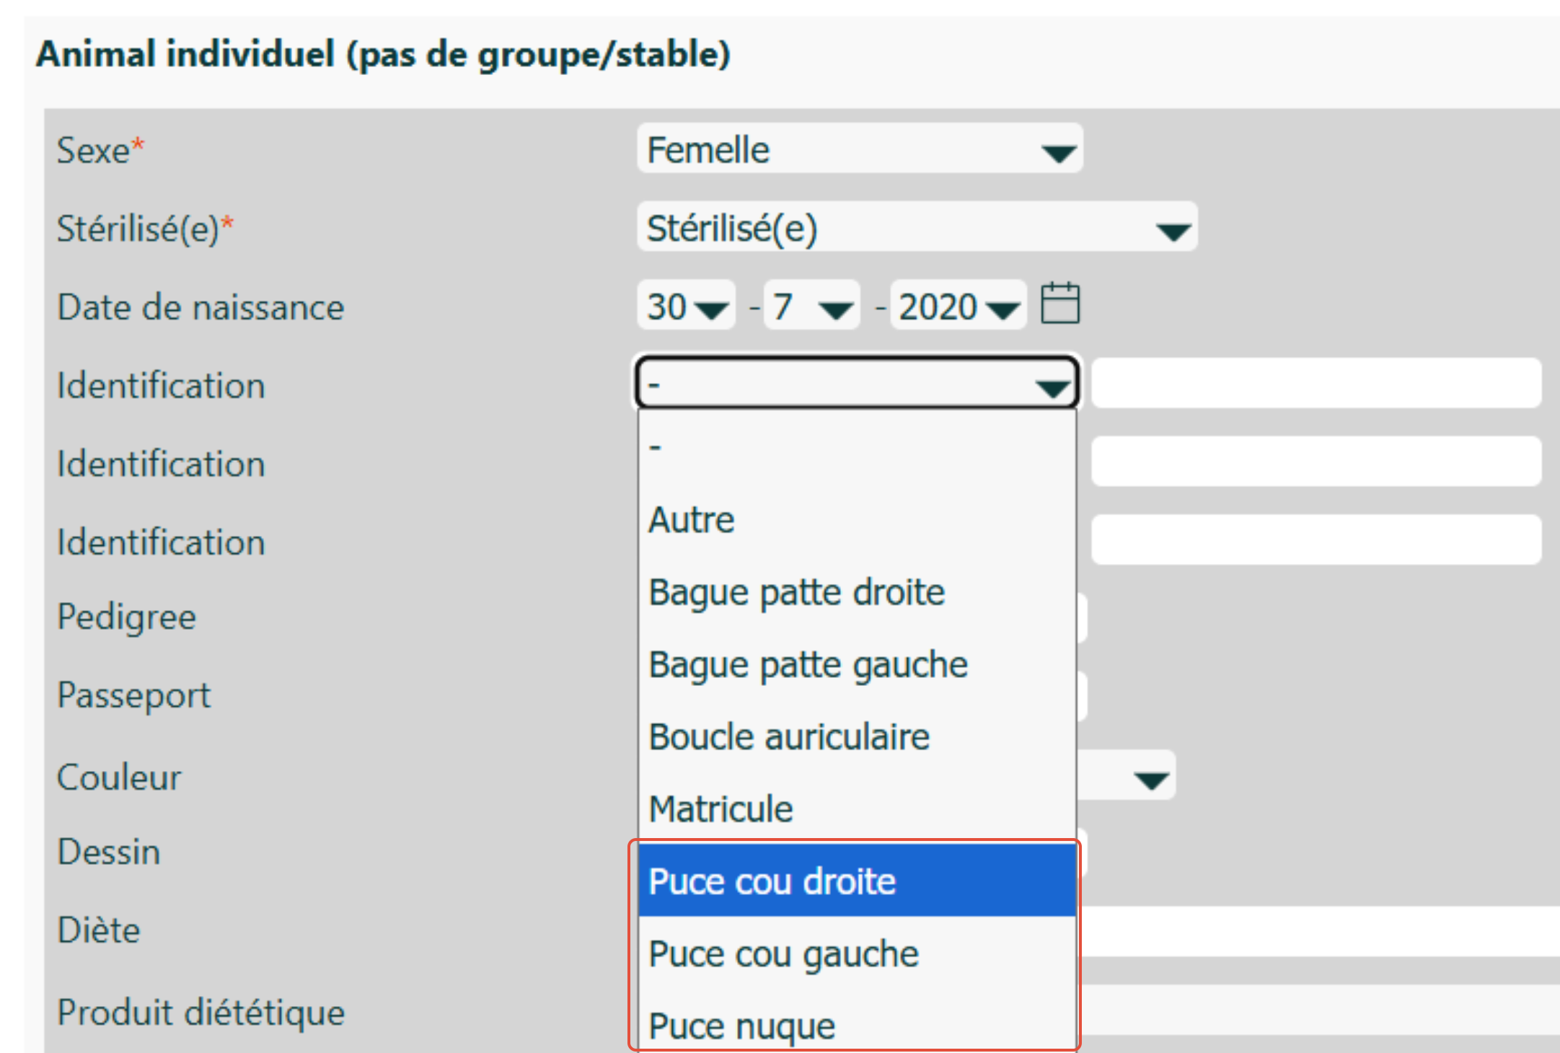Open the birth month dropdown showing 7
The width and height of the screenshot is (1560, 1053).
coord(811,307)
